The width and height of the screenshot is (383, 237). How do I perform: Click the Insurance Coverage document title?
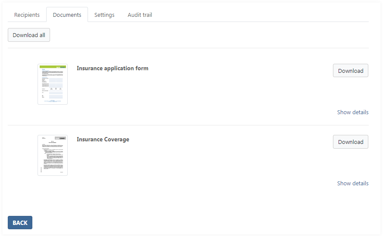[103, 139]
